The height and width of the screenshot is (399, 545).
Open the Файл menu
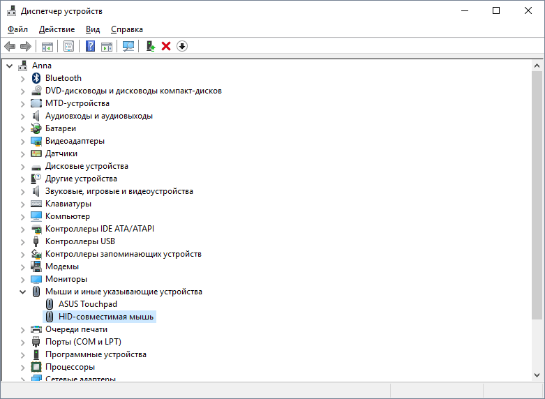coord(17,29)
